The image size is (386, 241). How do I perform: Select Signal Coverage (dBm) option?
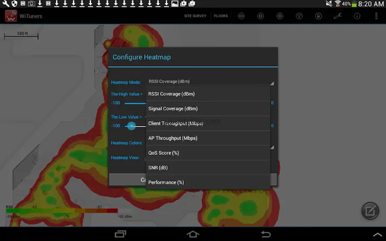208,108
